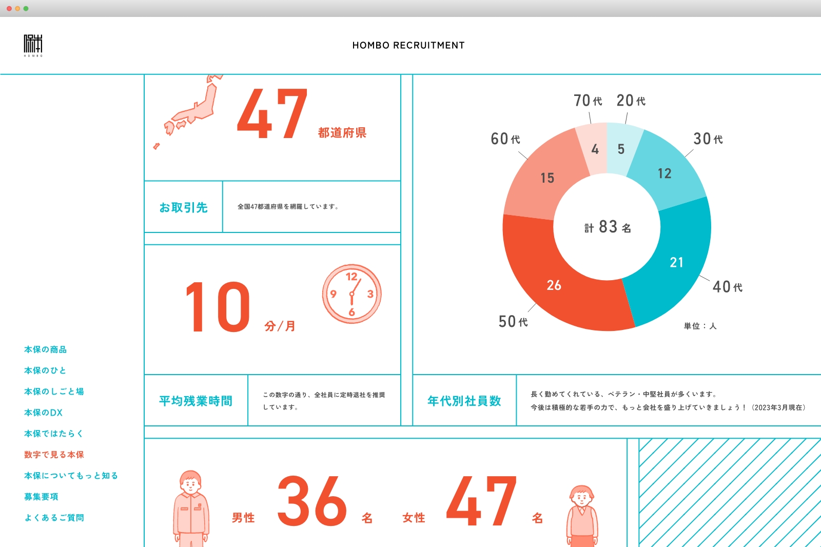
Task: Click the 20代 donut segment with 5
Action: (621, 149)
